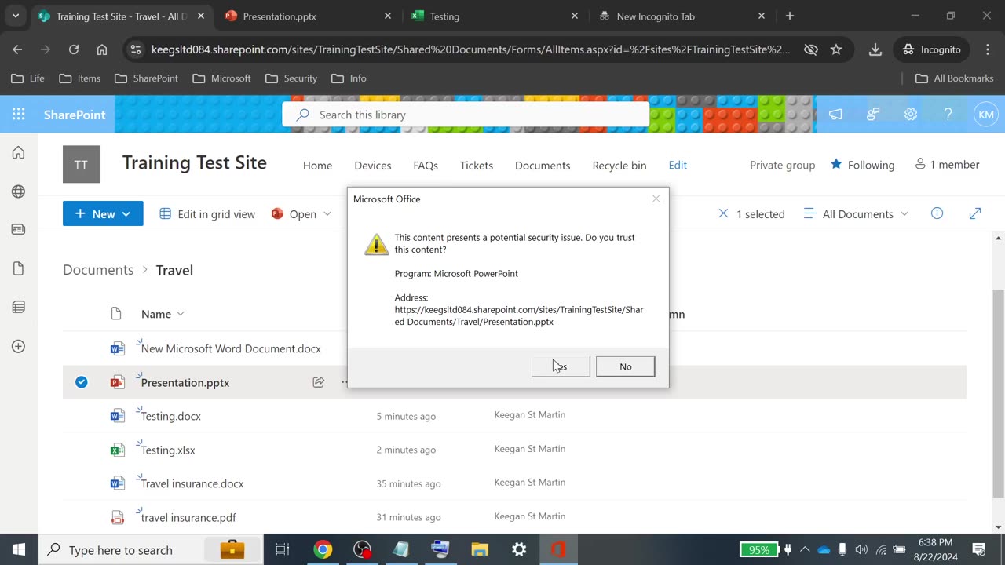Close the Microsoft Office security dialog

pos(656,199)
